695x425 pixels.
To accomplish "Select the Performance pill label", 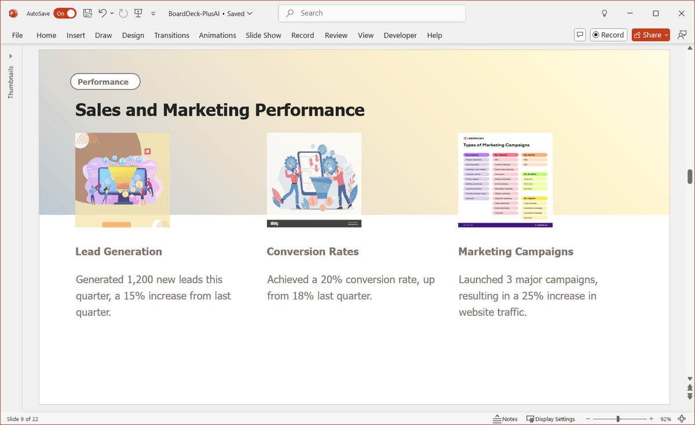I will (x=105, y=82).
